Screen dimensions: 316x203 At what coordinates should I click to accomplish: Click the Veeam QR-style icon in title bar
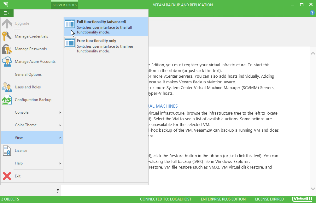coord(5,5)
